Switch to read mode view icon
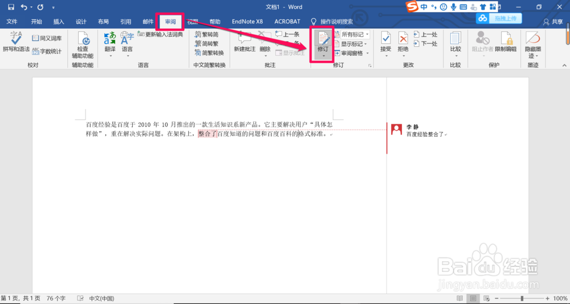Viewport: 570px width, 304px height. click(460, 298)
